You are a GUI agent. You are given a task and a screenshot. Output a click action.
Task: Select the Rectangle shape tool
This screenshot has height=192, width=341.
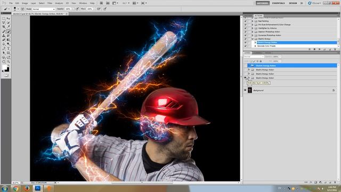(9, 53)
